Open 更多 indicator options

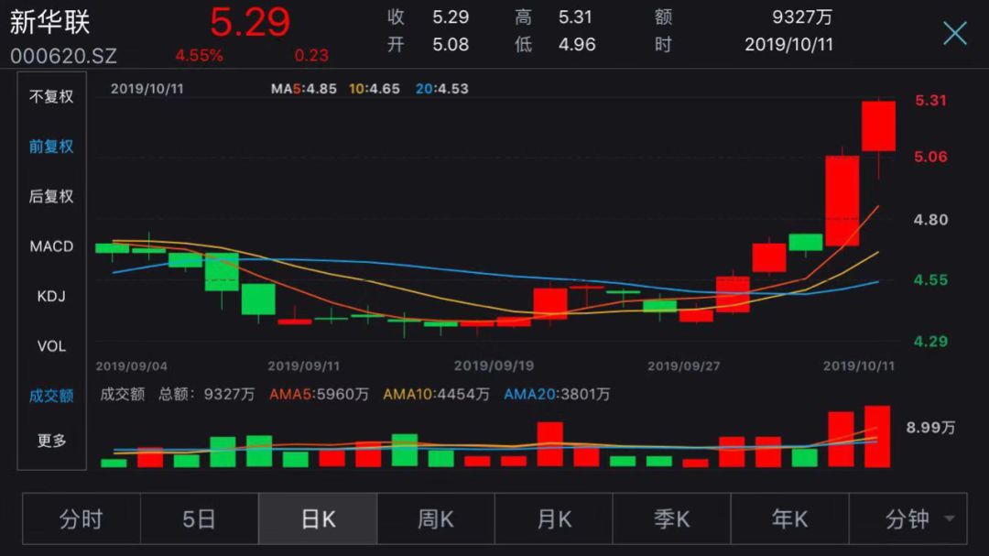(x=51, y=441)
